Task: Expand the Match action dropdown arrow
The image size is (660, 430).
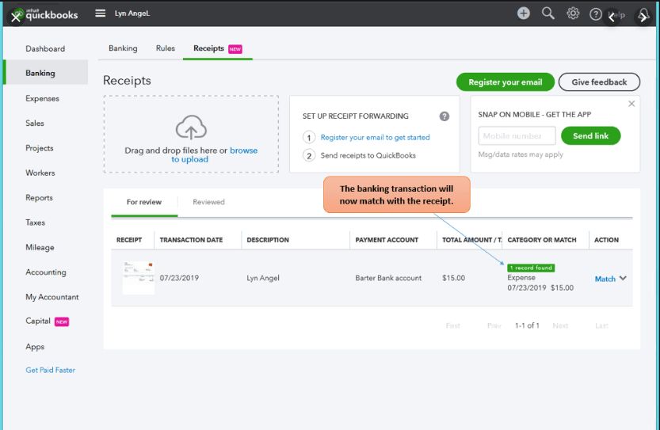Action: pyautogui.click(x=624, y=278)
